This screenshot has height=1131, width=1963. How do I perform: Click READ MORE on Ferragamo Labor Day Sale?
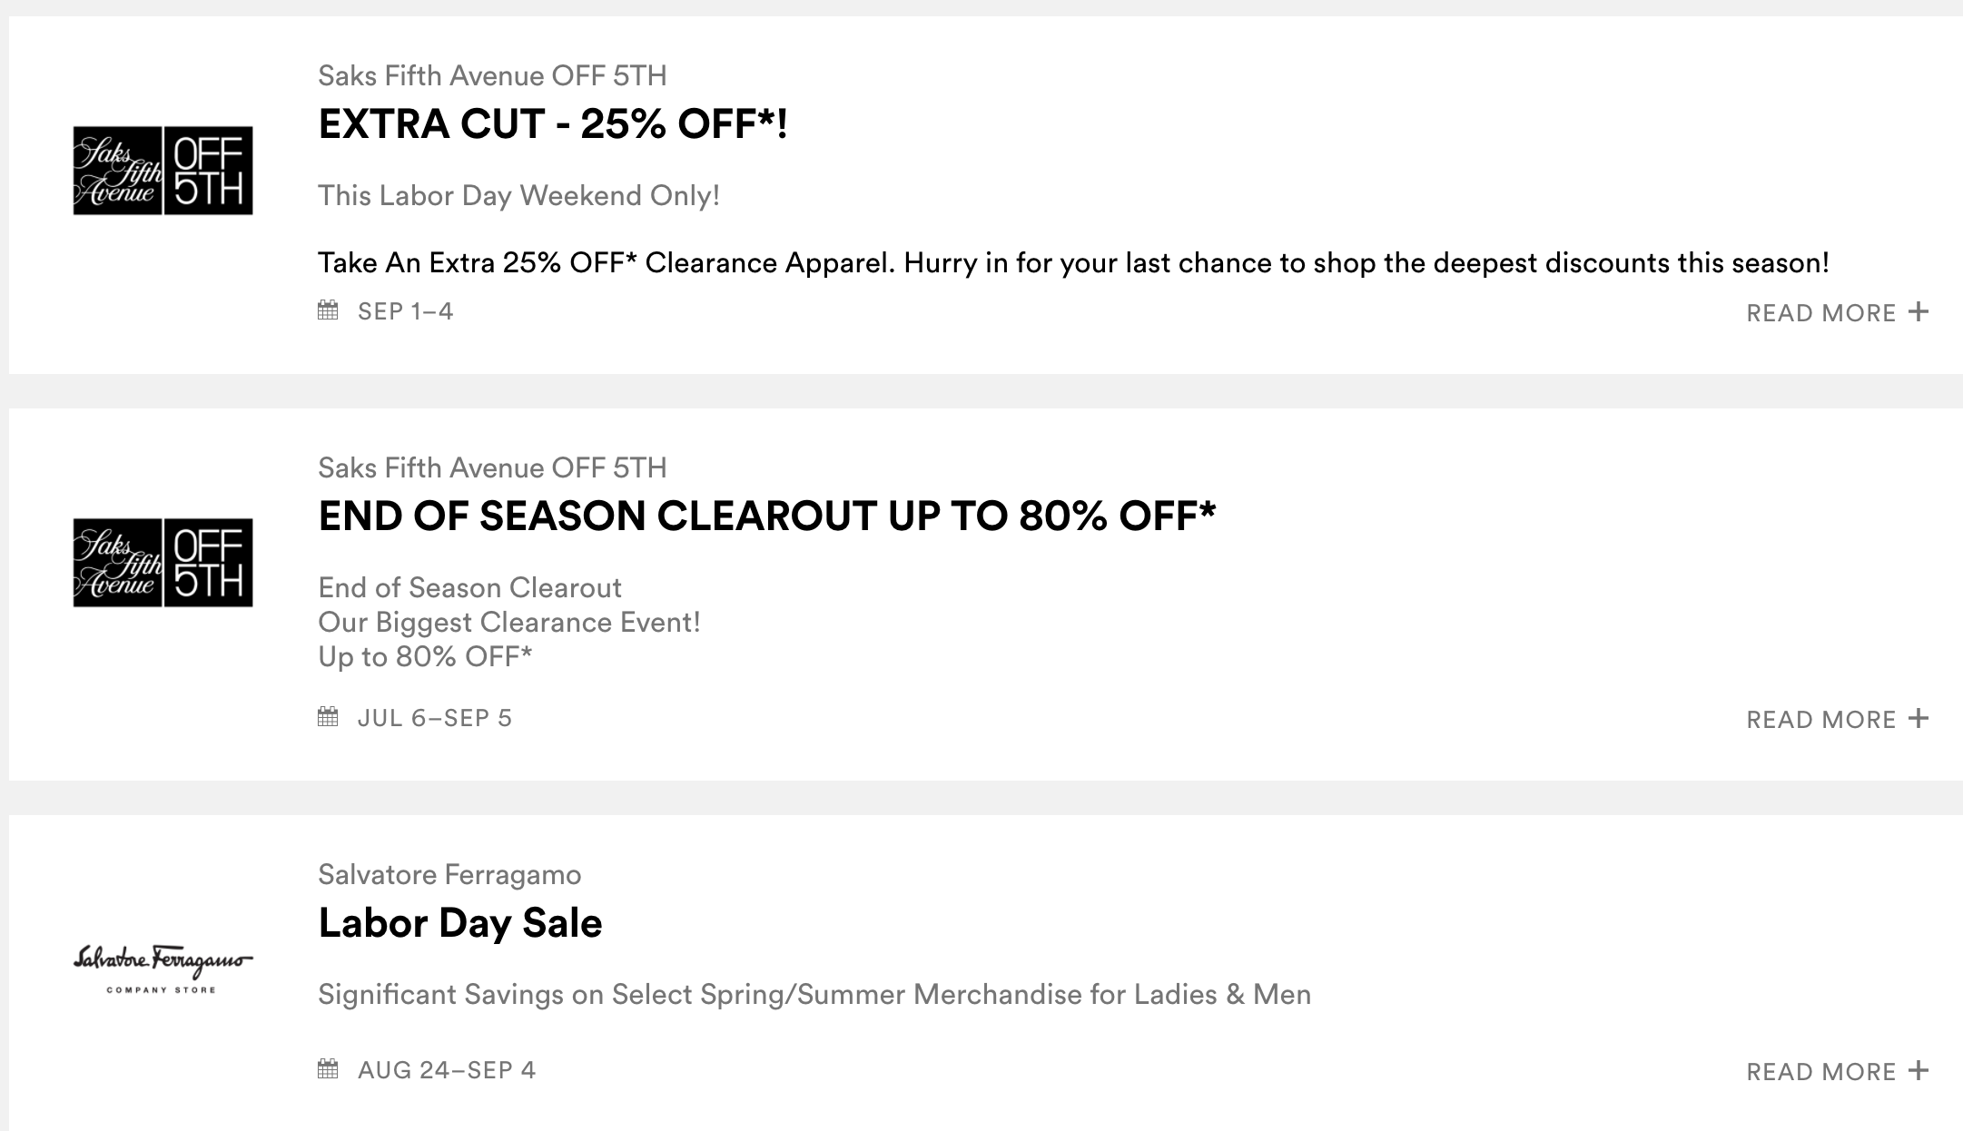[1820, 1072]
